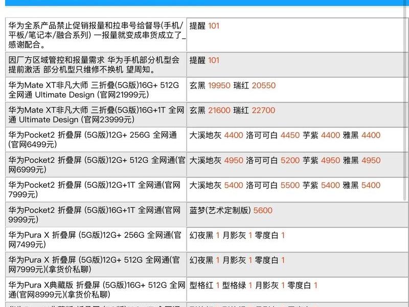Click the price 22700 for 瑞红
This screenshot has height=307, width=409.
(x=263, y=111)
